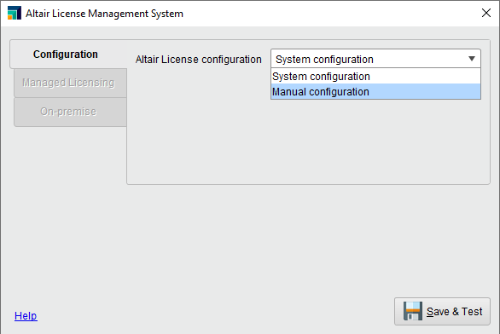Viewport: 500px width, 334px height.
Task: Collapse the Altair License configuration combo box arrow
Action: tap(472, 59)
